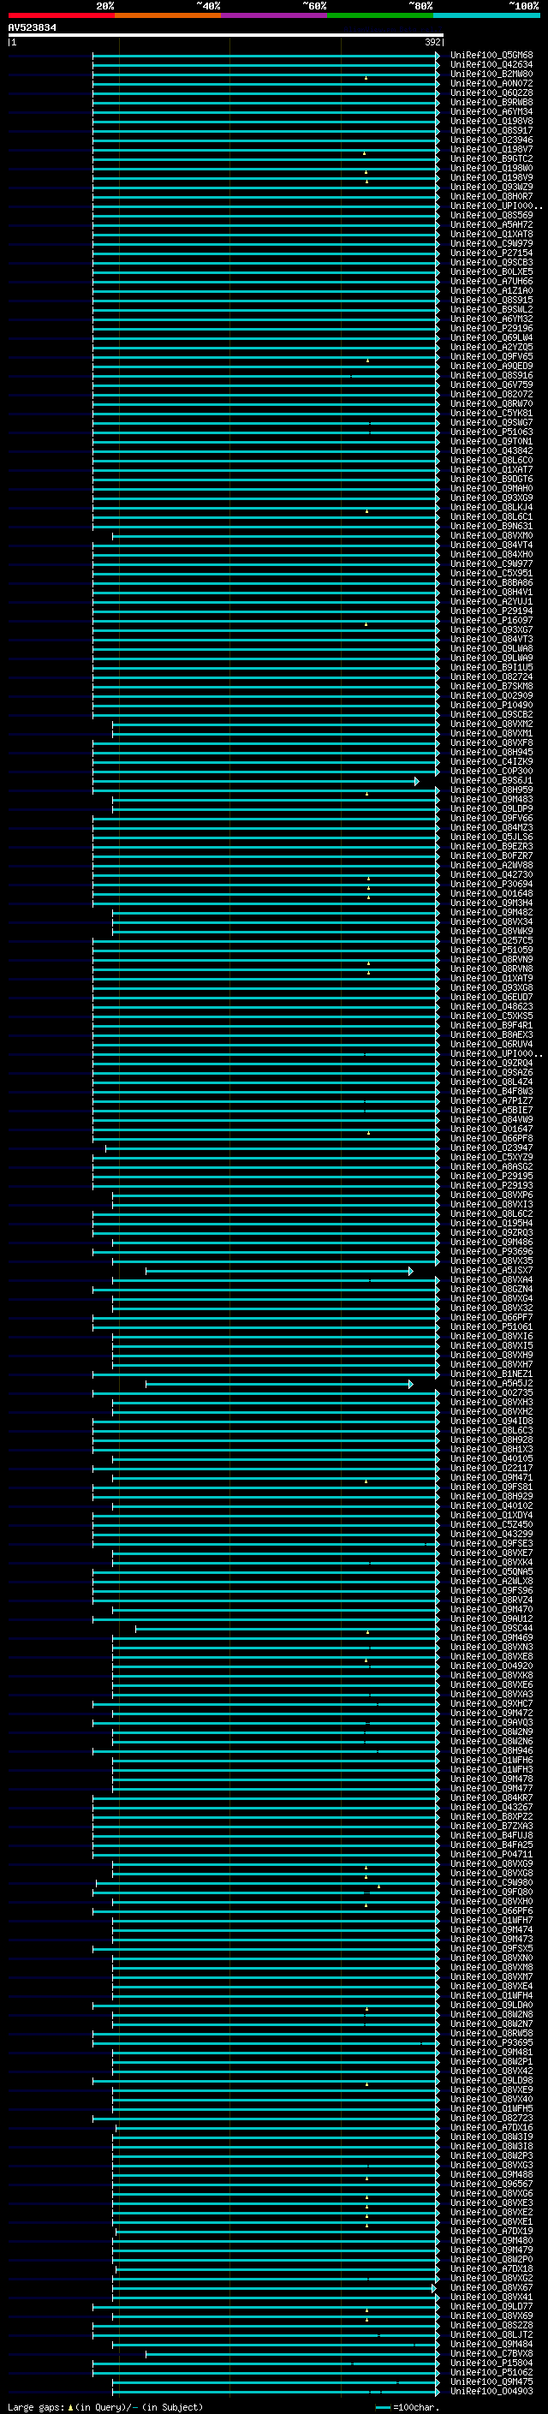Select hit label UniRef100_Q1WFH5
Screen dimensions: 548x2414
tap(491, 2109)
